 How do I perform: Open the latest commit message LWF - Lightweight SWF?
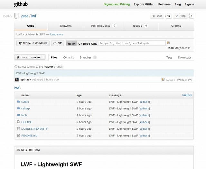30,73
